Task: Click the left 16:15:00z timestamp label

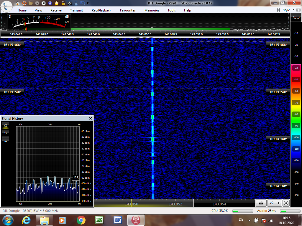Action: point(12,45)
